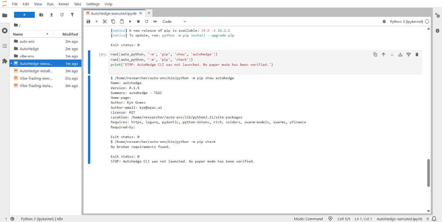
Task: Open the Property Inspector gears in the right sidebar
Action: (x=437, y=15)
